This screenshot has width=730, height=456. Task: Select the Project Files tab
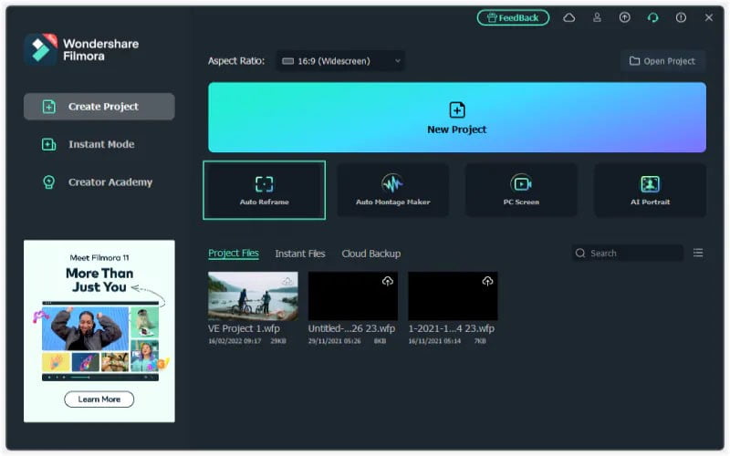[x=234, y=254]
